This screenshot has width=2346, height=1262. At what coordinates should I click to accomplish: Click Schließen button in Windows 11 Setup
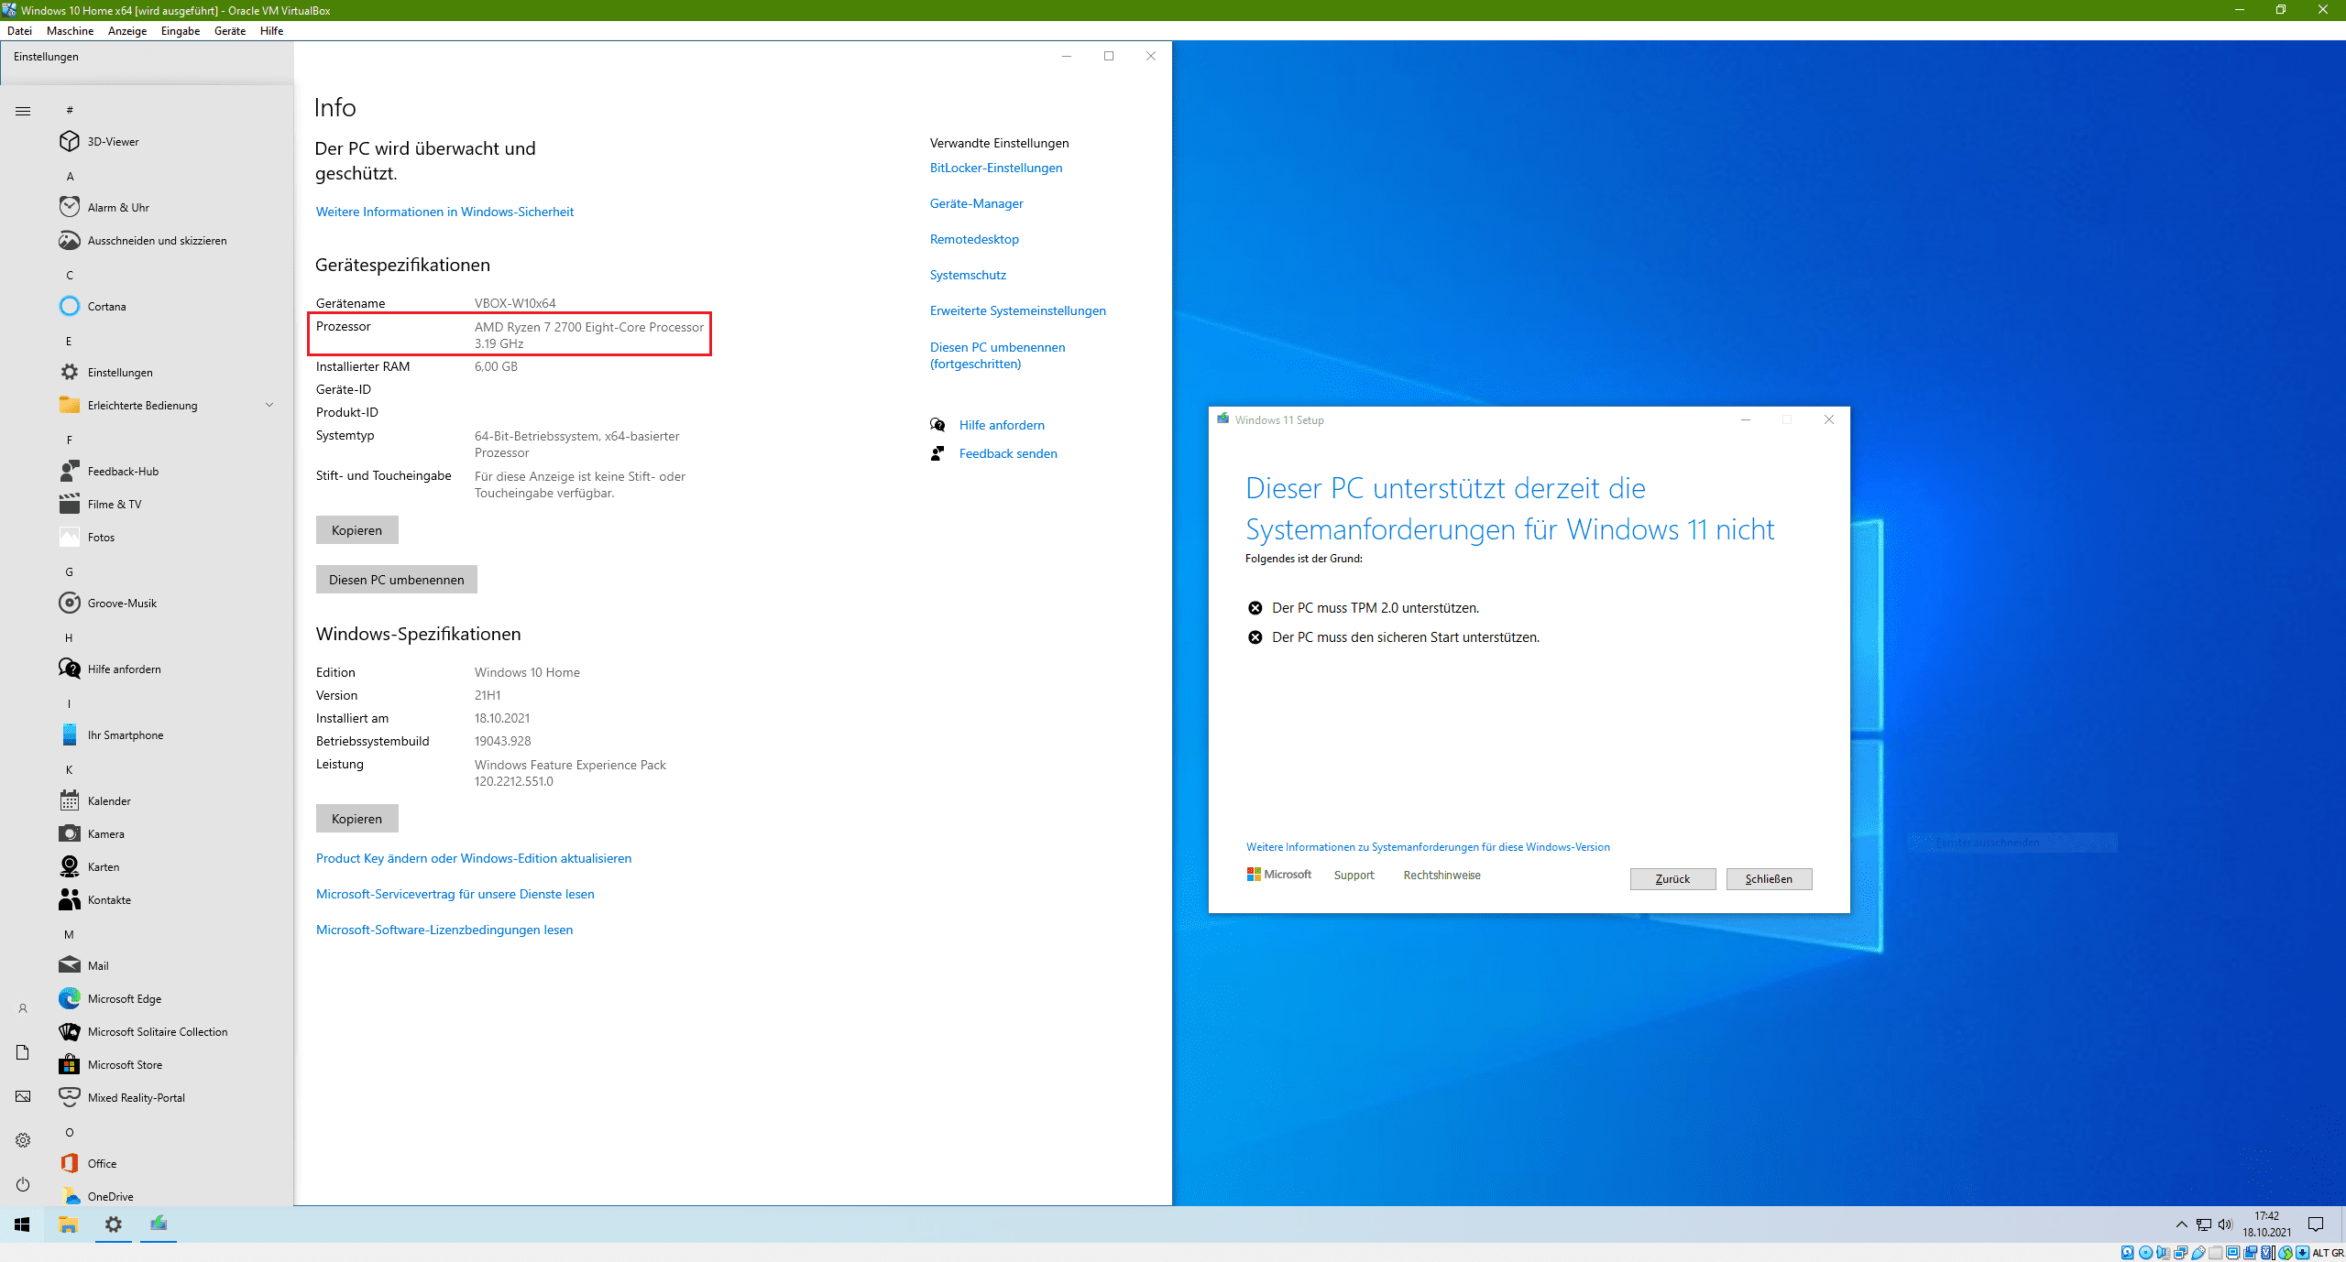(1770, 878)
